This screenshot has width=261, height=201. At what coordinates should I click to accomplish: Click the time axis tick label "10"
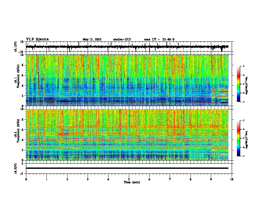pos(232,179)
